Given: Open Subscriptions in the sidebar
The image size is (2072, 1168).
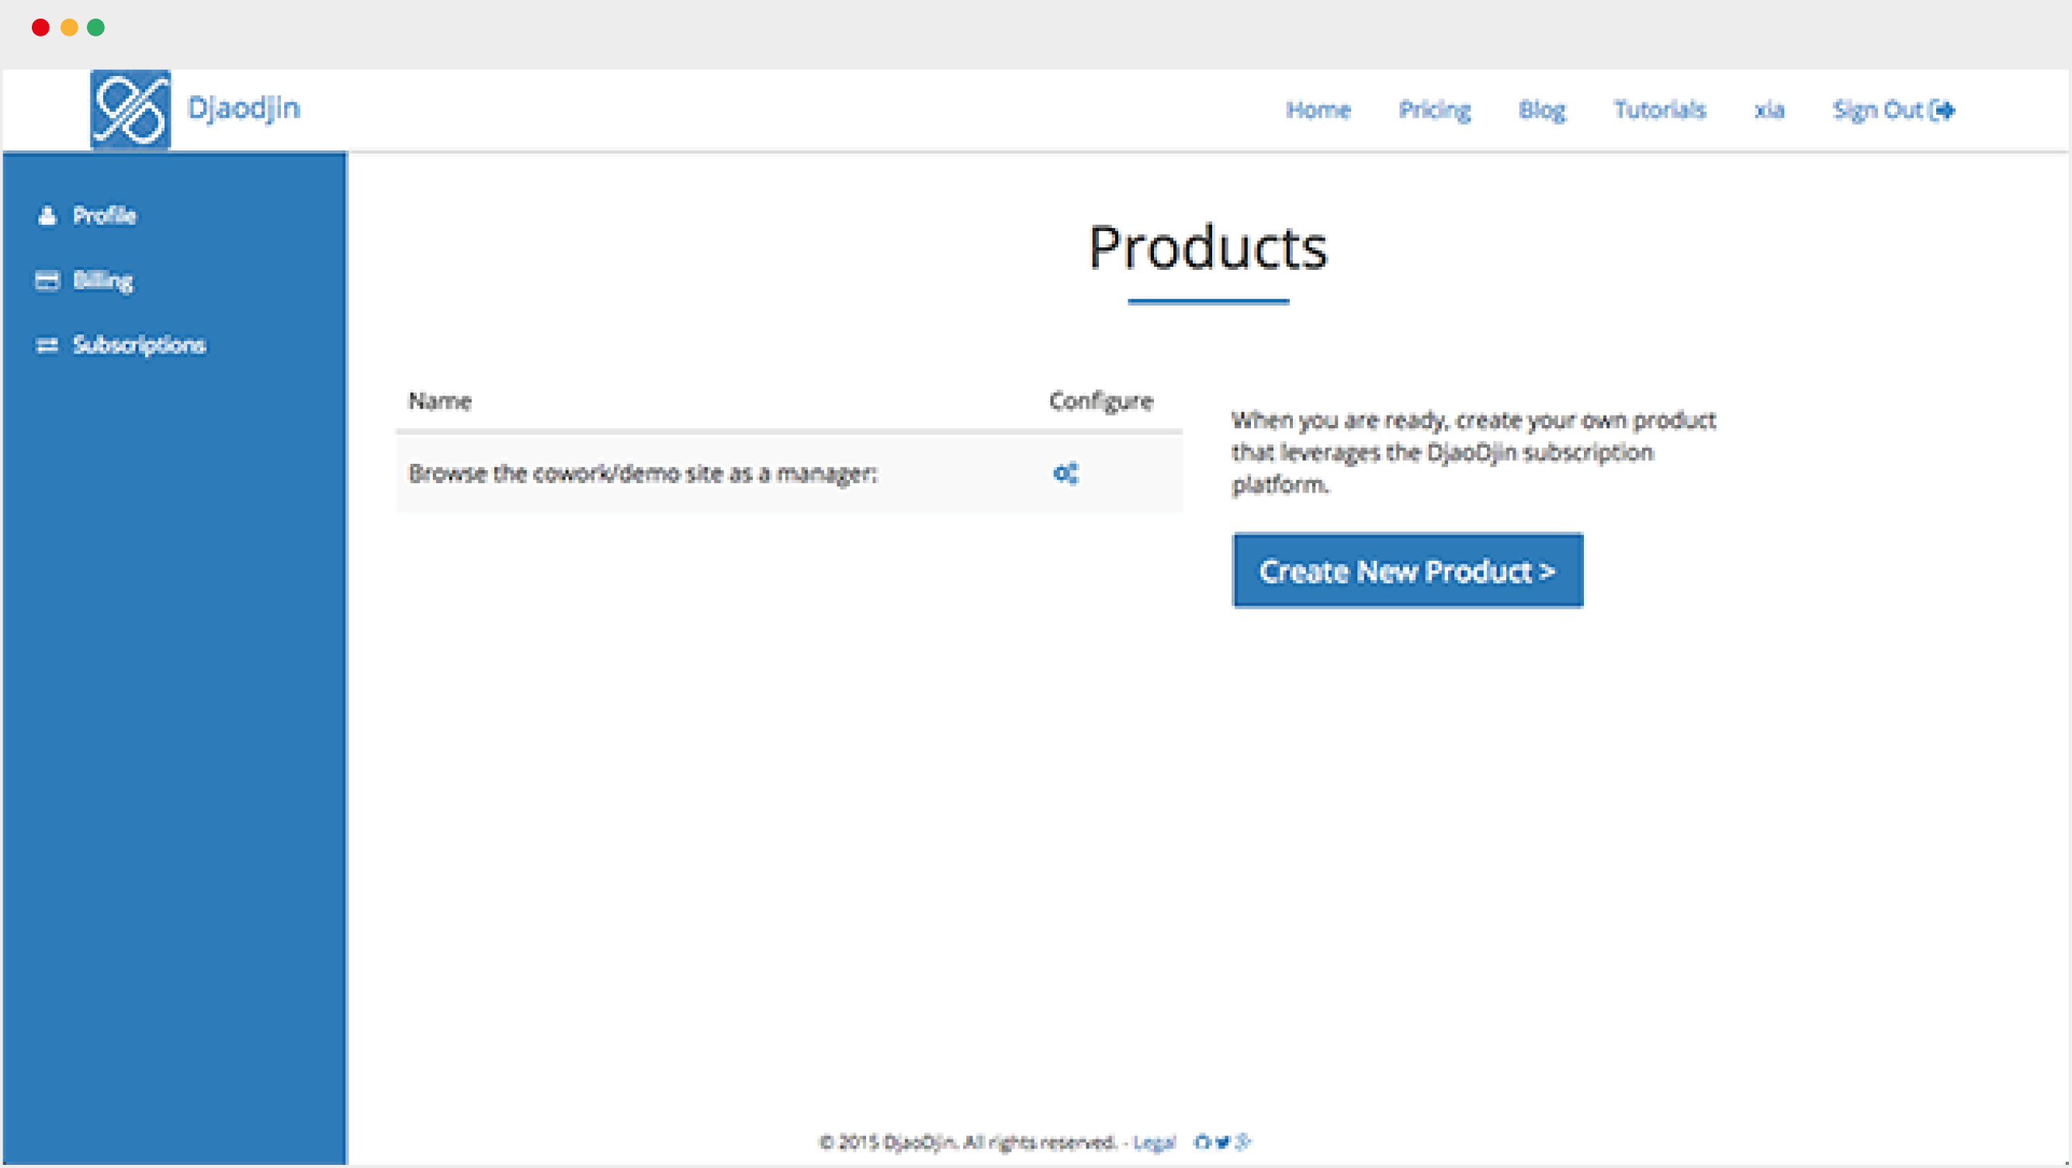Looking at the screenshot, I should click(139, 345).
